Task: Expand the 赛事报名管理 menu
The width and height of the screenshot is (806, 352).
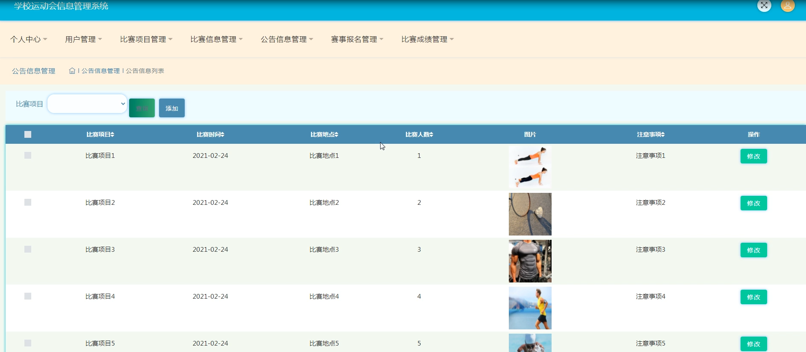Action: point(357,39)
